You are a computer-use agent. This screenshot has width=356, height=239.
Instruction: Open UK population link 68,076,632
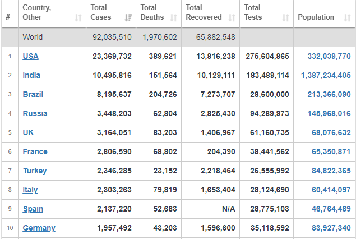(331, 132)
